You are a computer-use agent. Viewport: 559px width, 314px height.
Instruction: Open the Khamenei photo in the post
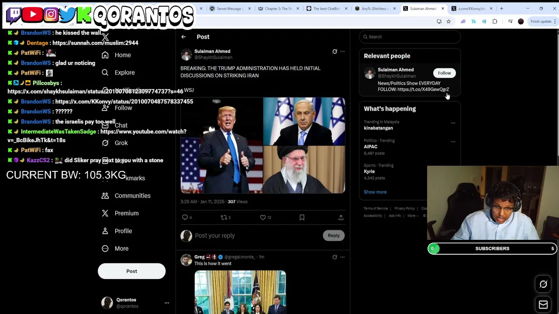click(304, 170)
